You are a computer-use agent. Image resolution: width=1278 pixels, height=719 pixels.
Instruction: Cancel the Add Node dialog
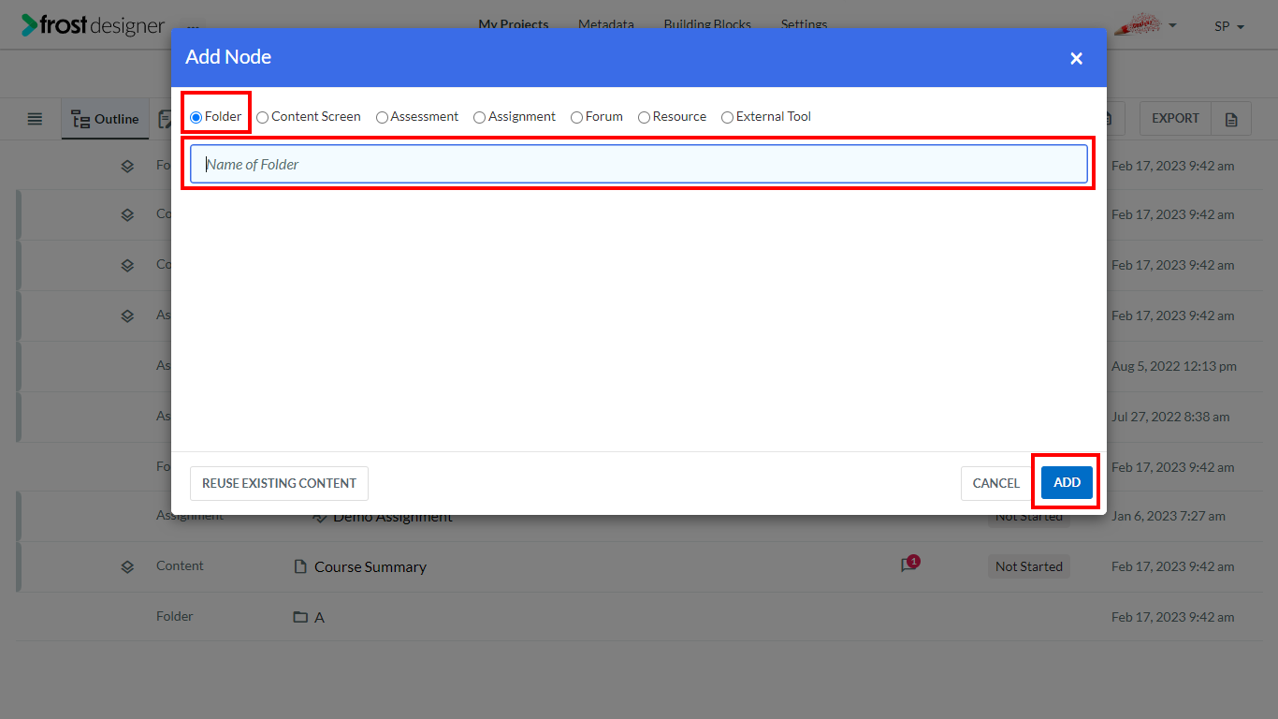pyautogui.click(x=995, y=483)
